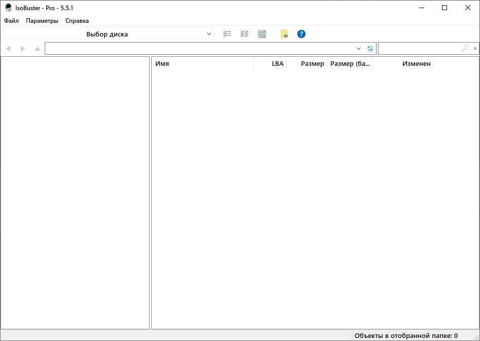Sort by the LBA column header
The height and width of the screenshot is (341, 480).
270,63
